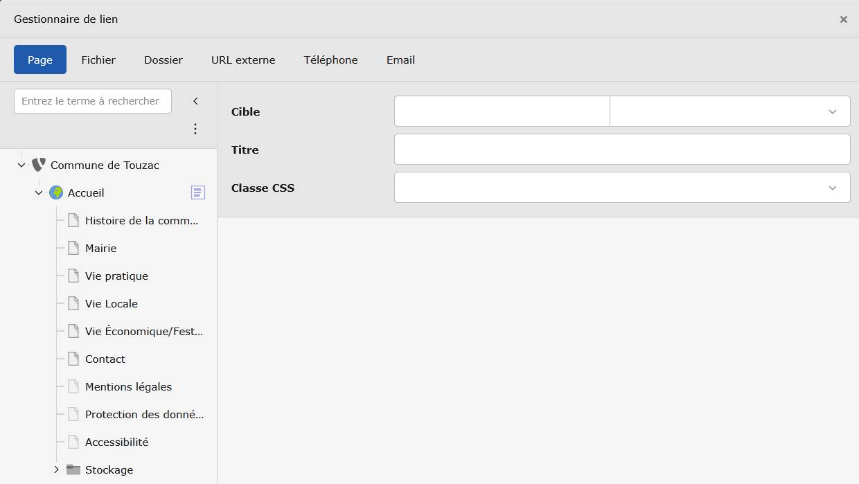Open the Classe CSS dropdown

[x=621, y=188]
